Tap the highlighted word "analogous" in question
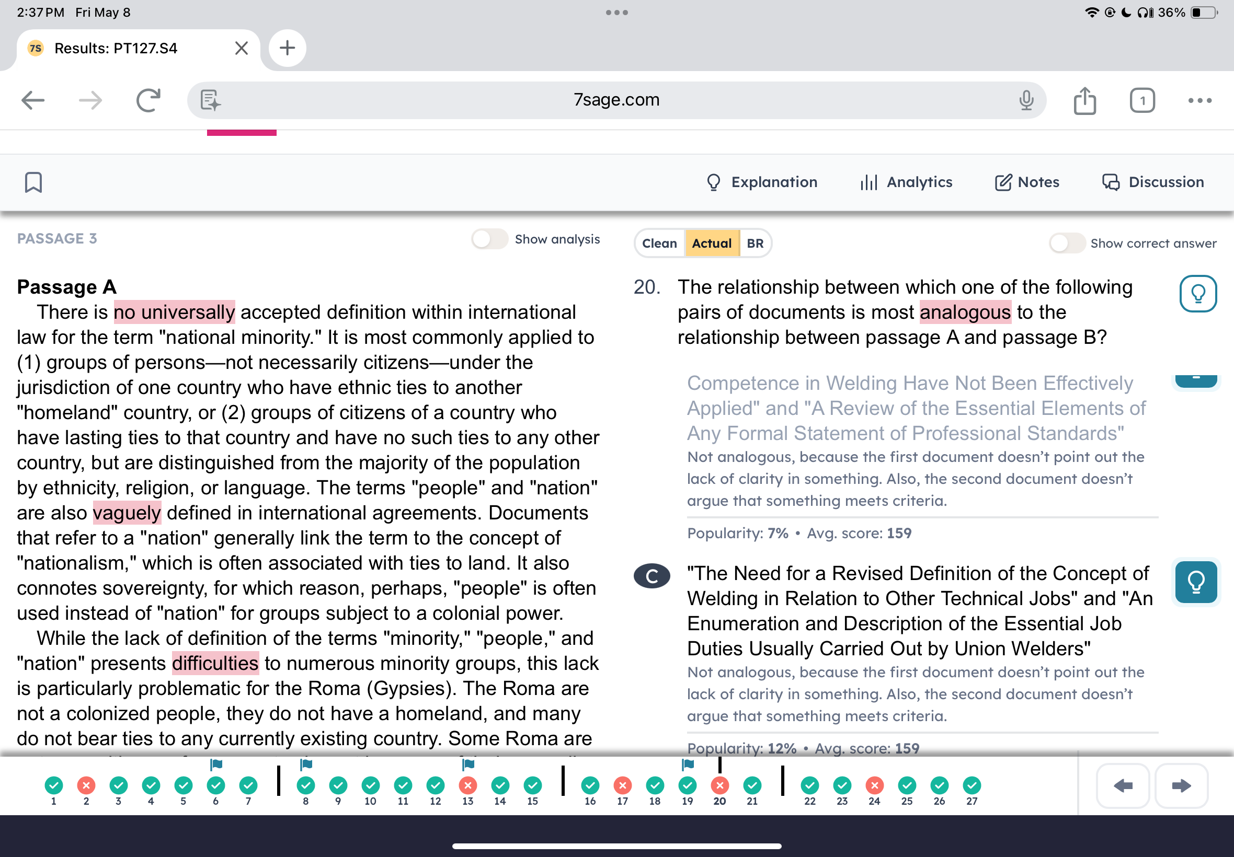Image resolution: width=1234 pixels, height=857 pixels. pos(965,312)
